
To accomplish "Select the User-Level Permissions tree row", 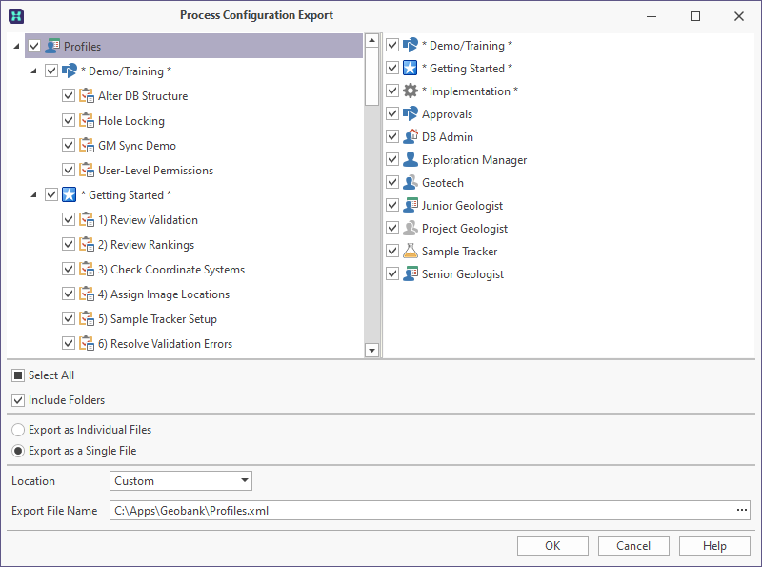I will tap(155, 171).
